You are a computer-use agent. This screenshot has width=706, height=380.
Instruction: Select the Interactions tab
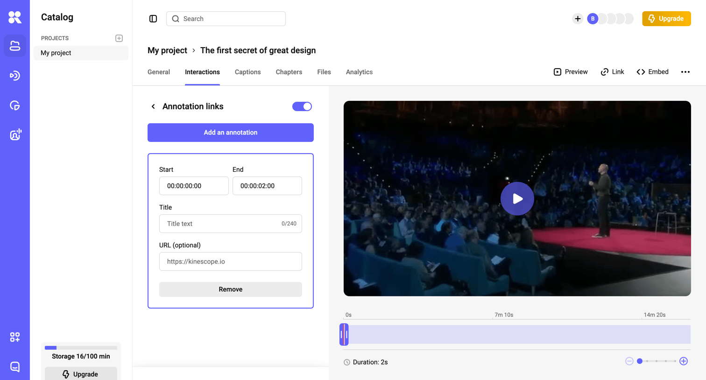point(202,72)
